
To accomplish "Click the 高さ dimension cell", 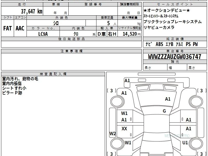I will [197, 67].
